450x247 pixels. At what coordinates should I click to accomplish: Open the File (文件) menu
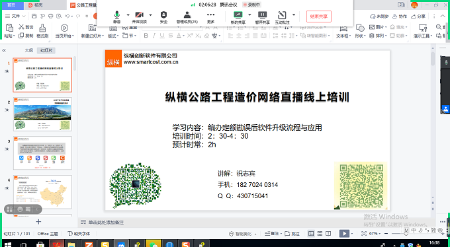coord(15,16)
